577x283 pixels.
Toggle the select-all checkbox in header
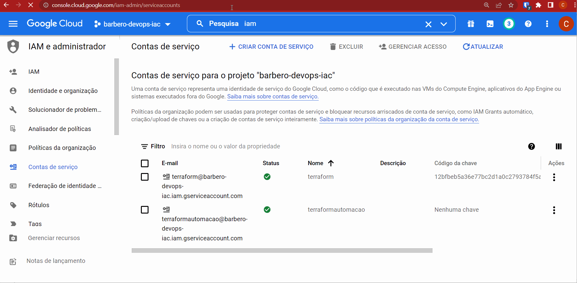(145, 164)
